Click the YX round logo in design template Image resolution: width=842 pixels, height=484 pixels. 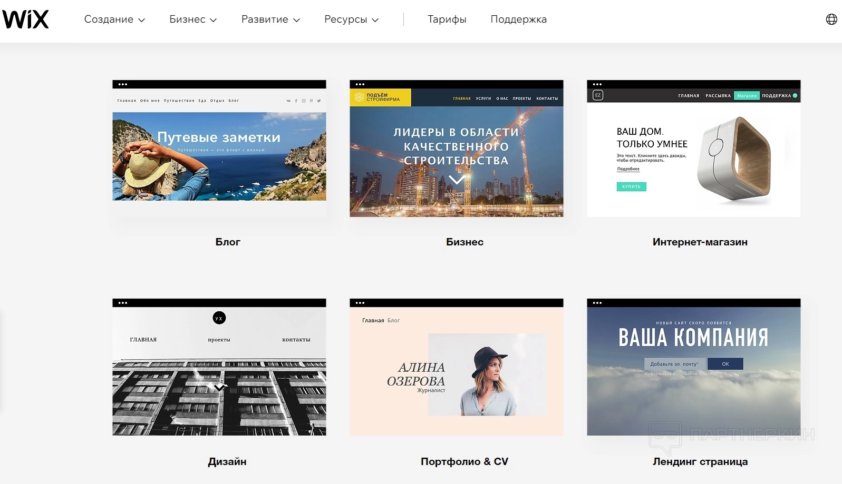219,318
